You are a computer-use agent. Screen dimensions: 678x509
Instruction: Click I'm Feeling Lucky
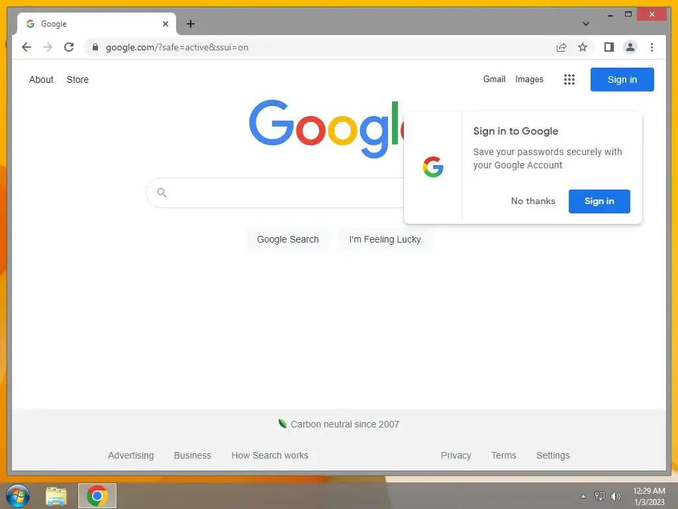385,239
